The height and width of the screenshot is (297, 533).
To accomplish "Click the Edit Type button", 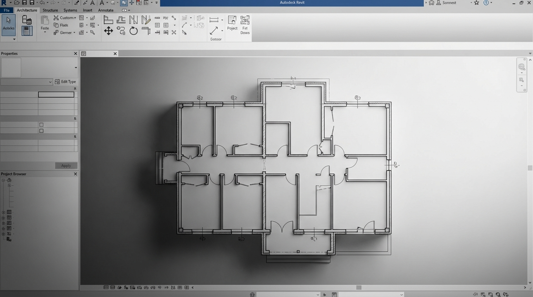I will (x=66, y=81).
